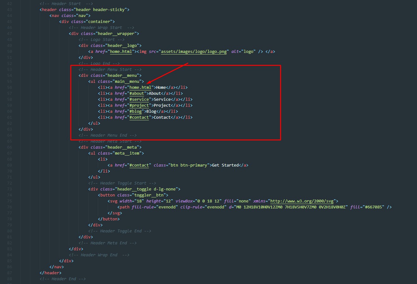417x284 pixels.
Task: Click the closing </header> tag
Action: (50, 273)
